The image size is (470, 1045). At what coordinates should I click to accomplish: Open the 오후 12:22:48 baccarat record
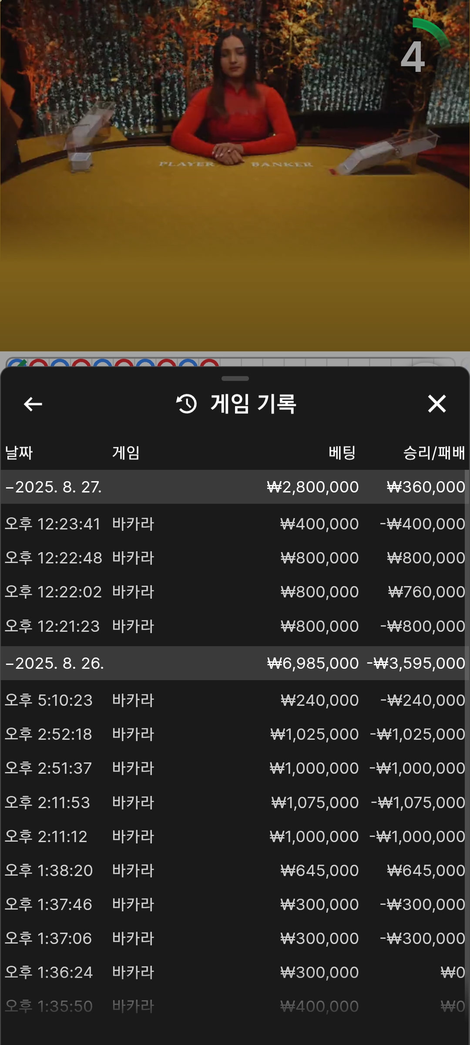(x=235, y=558)
